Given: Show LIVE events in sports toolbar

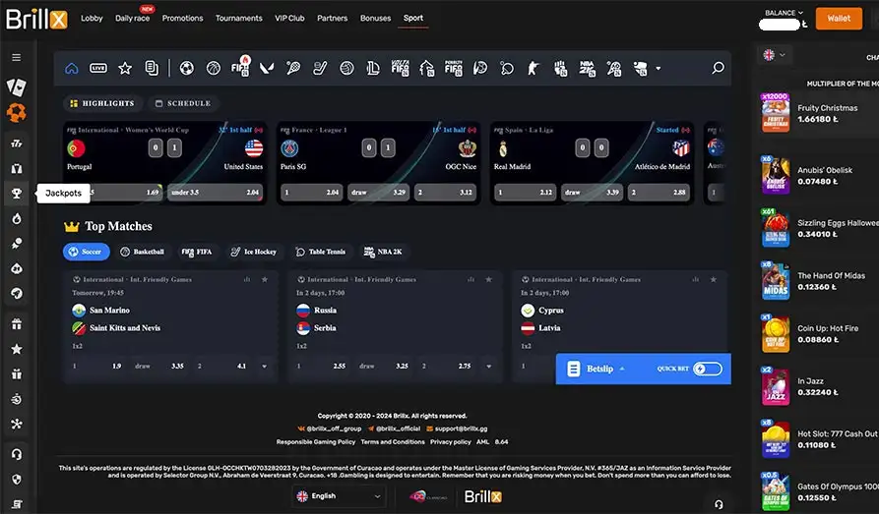Looking at the screenshot, I should (98, 69).
